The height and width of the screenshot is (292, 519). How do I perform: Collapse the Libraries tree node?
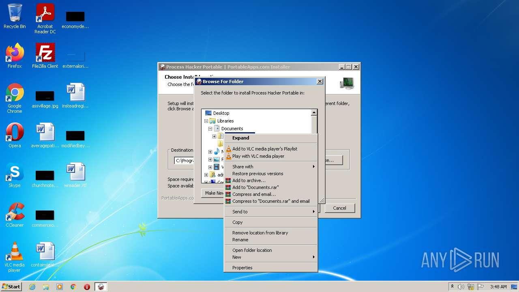(206, 121)
